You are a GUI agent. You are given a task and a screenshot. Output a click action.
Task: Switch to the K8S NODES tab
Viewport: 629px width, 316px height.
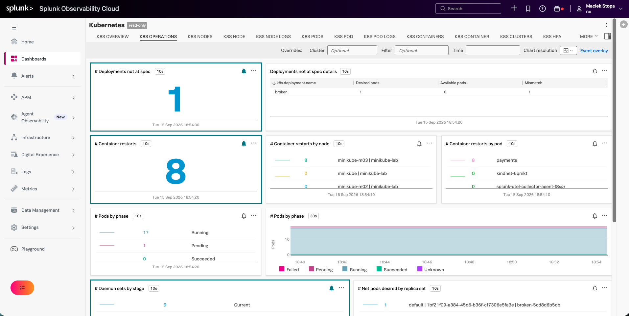pyautogui.click(x=200, y=36)
